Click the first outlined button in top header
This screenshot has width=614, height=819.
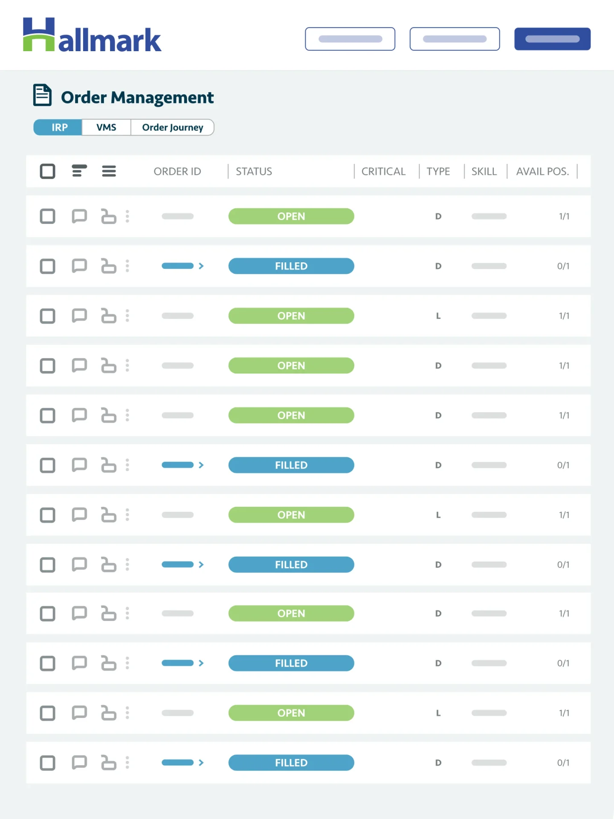click(x=350, y=39)
